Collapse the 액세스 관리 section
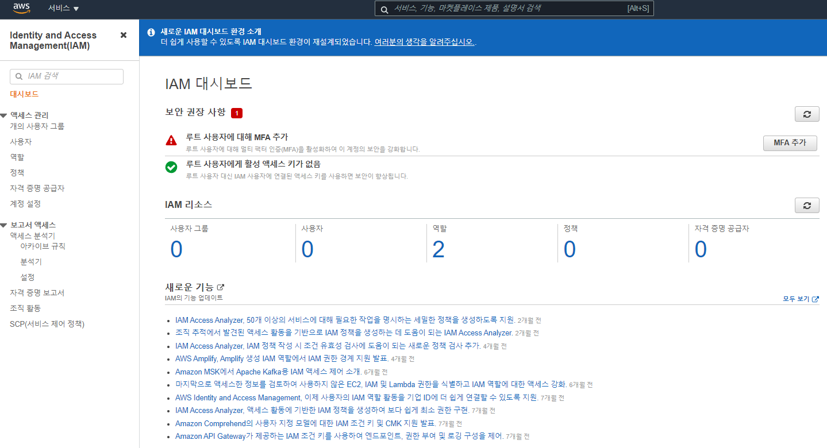This screenshot has width=827, height=448. point(3,115)
